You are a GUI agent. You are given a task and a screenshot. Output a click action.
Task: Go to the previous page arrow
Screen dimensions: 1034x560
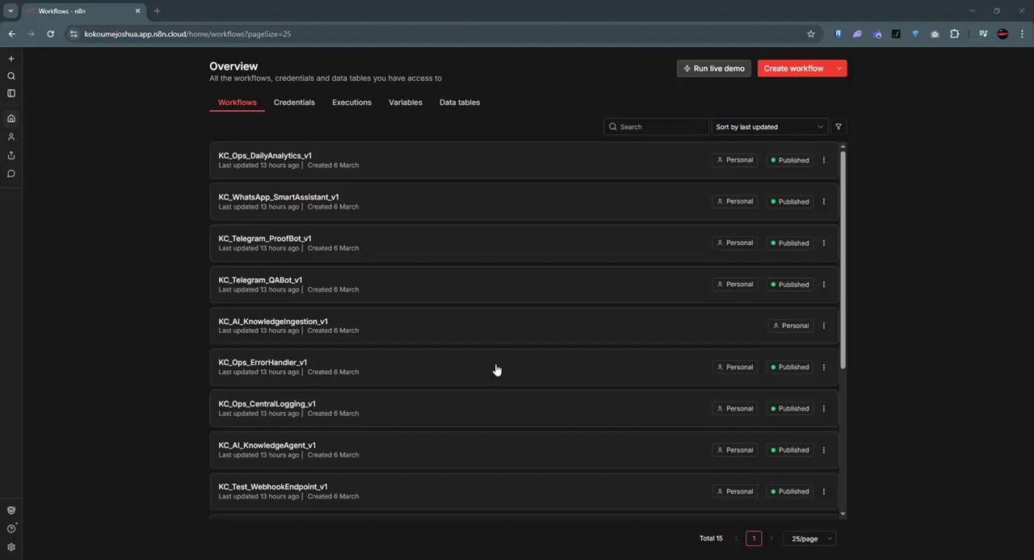coord(737,538)
